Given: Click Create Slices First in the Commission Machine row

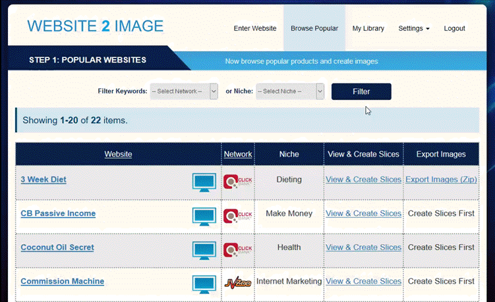Looking at the screenshot, I should coord(441,281).
